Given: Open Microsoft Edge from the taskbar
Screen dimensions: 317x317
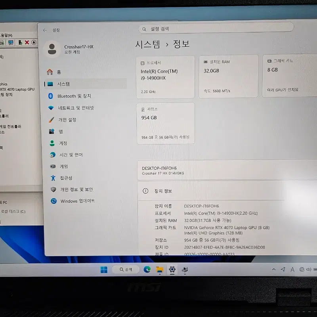Looking at the screenshot, I should (147, 269).
